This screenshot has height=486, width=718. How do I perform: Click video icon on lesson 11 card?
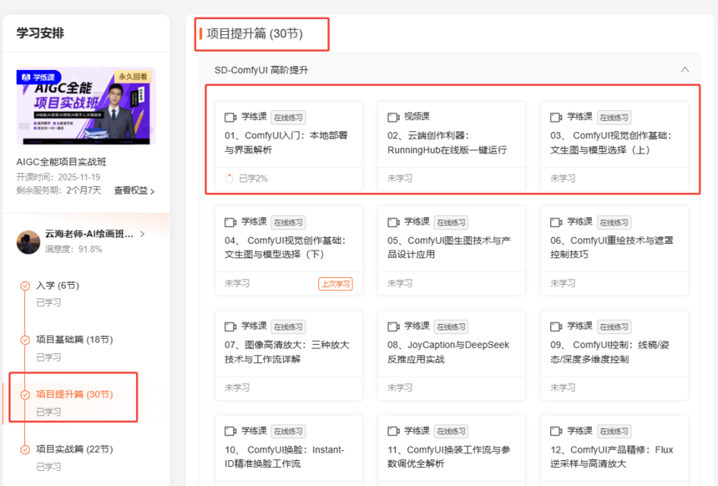[x=393, y=431]
